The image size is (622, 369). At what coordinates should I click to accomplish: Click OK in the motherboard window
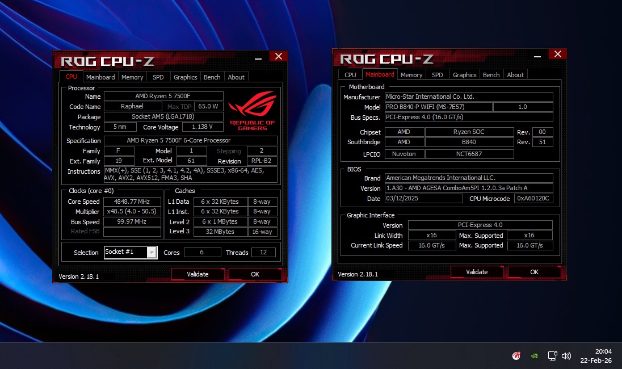534,272
